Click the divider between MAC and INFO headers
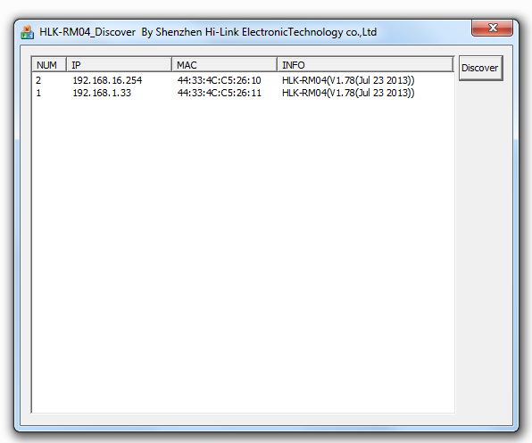The image size is (532, 443). pyautogui.click(x=278, y=65)
